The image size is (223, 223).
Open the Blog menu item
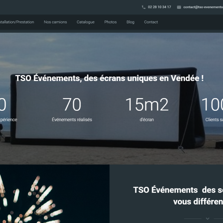130,22
